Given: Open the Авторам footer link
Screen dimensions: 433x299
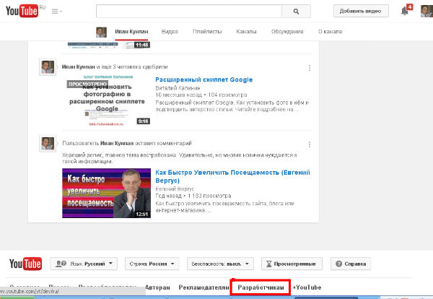Looking at the screenshot, I should click(157, 287).
